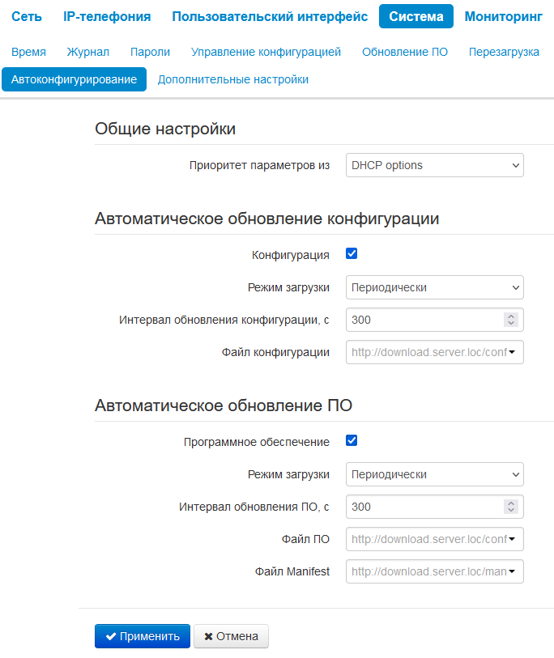554x658 pixels.
Task: Switch to IP-телефония section
Action: 107,16
